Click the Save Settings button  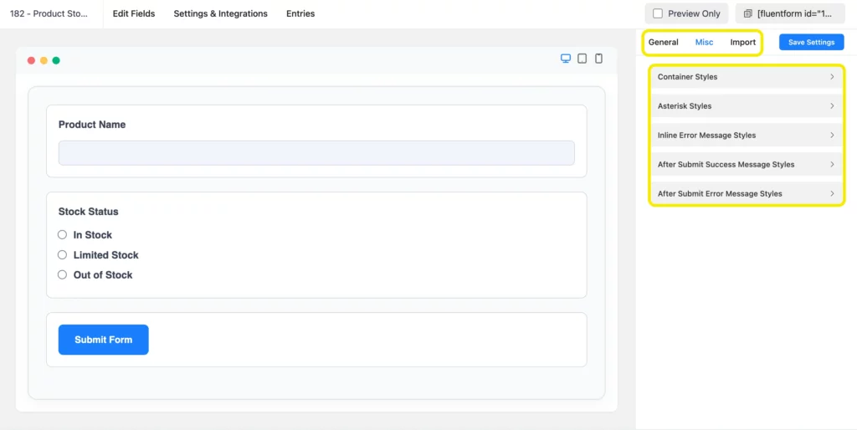(811, 42)
